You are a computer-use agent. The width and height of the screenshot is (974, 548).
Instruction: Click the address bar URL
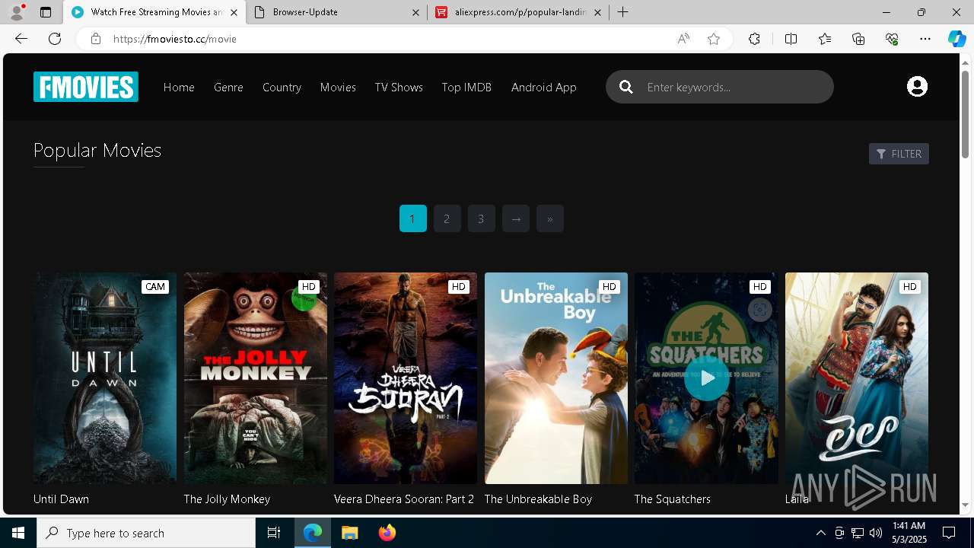pyautogui.click(x=175, y=39)
